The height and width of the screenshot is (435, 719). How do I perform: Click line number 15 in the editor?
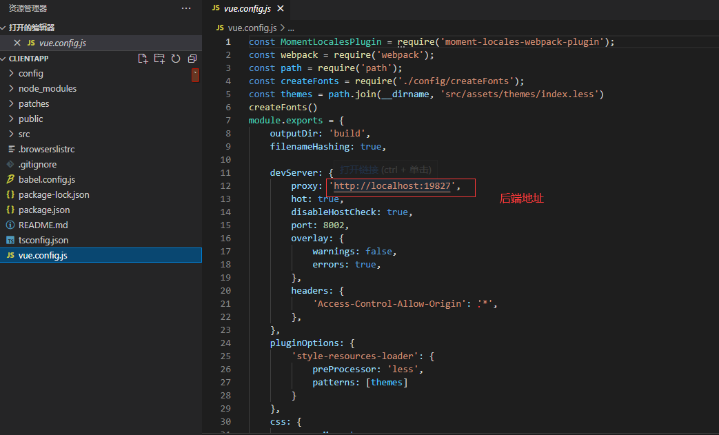(x=227, y=225)
